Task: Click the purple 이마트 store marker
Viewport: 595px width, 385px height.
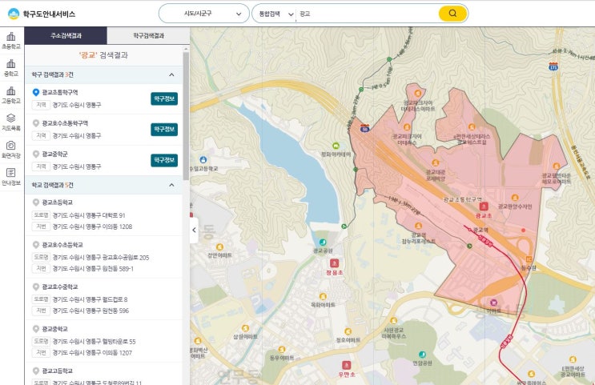Action: coord(493,303)
